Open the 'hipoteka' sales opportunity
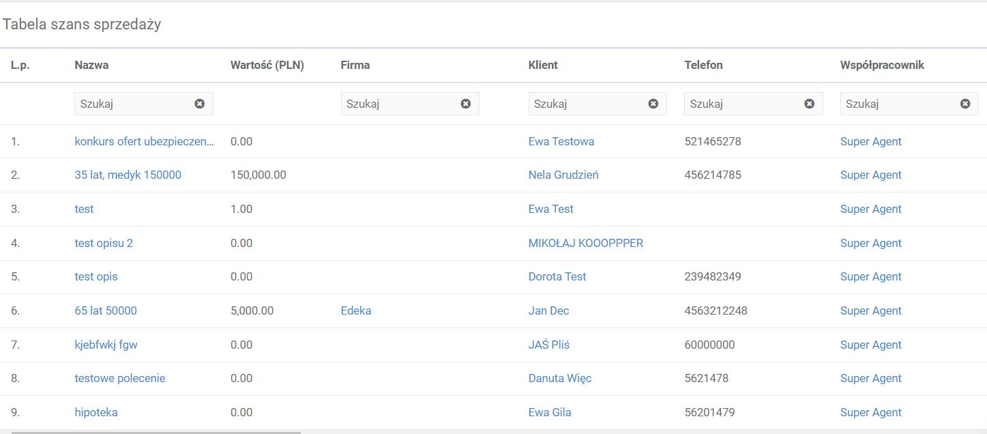Screen dimensions: 987x434 [96, 413]
